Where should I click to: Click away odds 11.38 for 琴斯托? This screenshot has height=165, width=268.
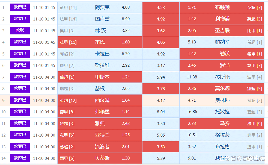pos(192,77)
